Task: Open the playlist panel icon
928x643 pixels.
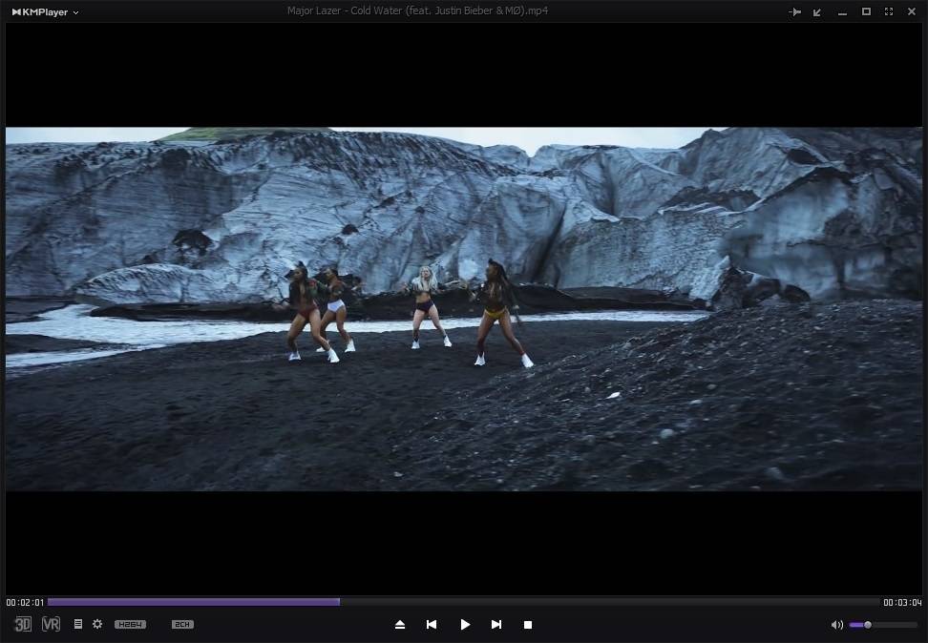Action: coord(77,624)
